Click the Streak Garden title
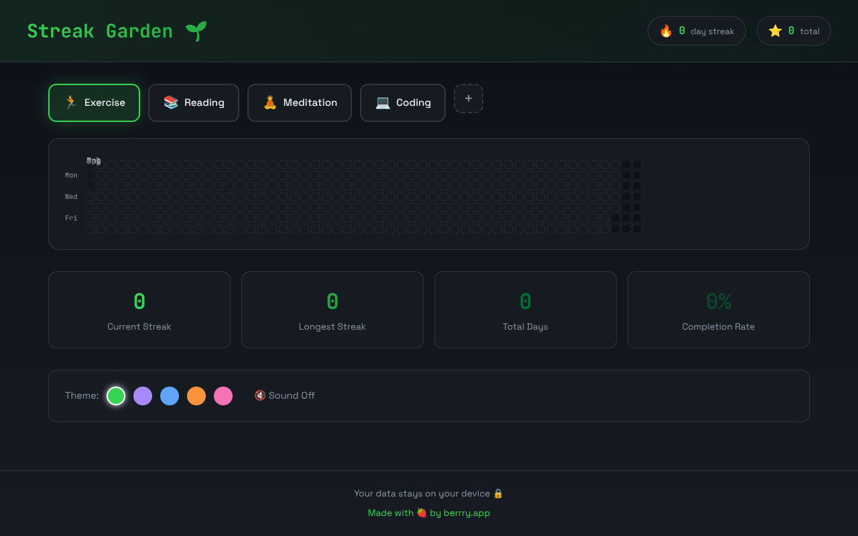The image size is (858, 536). [99, 30]
